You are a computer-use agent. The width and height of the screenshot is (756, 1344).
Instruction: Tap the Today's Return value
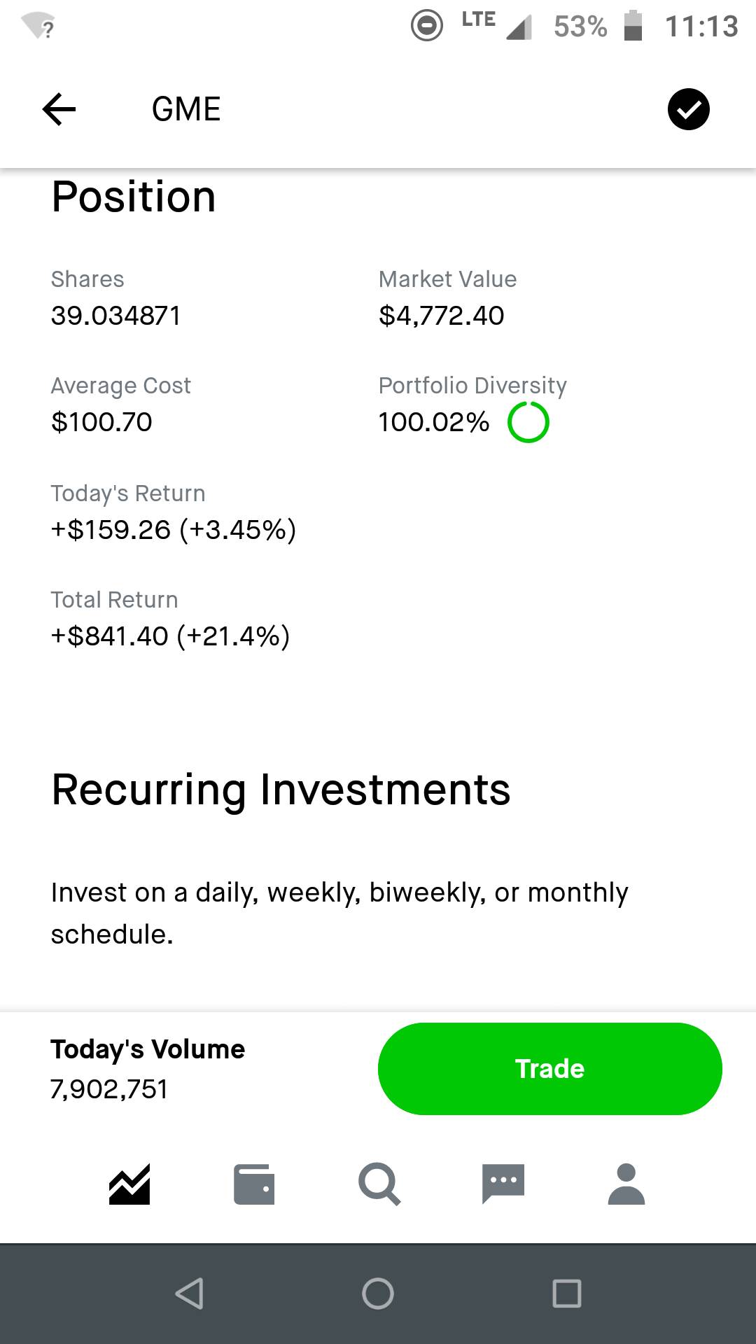174,530
